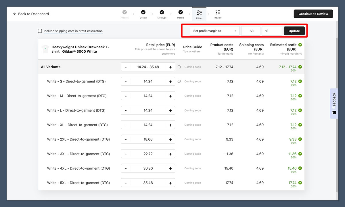Click the profit margin value input showing 50
This screenshot has width=345, height=207.
(x=250, y=31)
